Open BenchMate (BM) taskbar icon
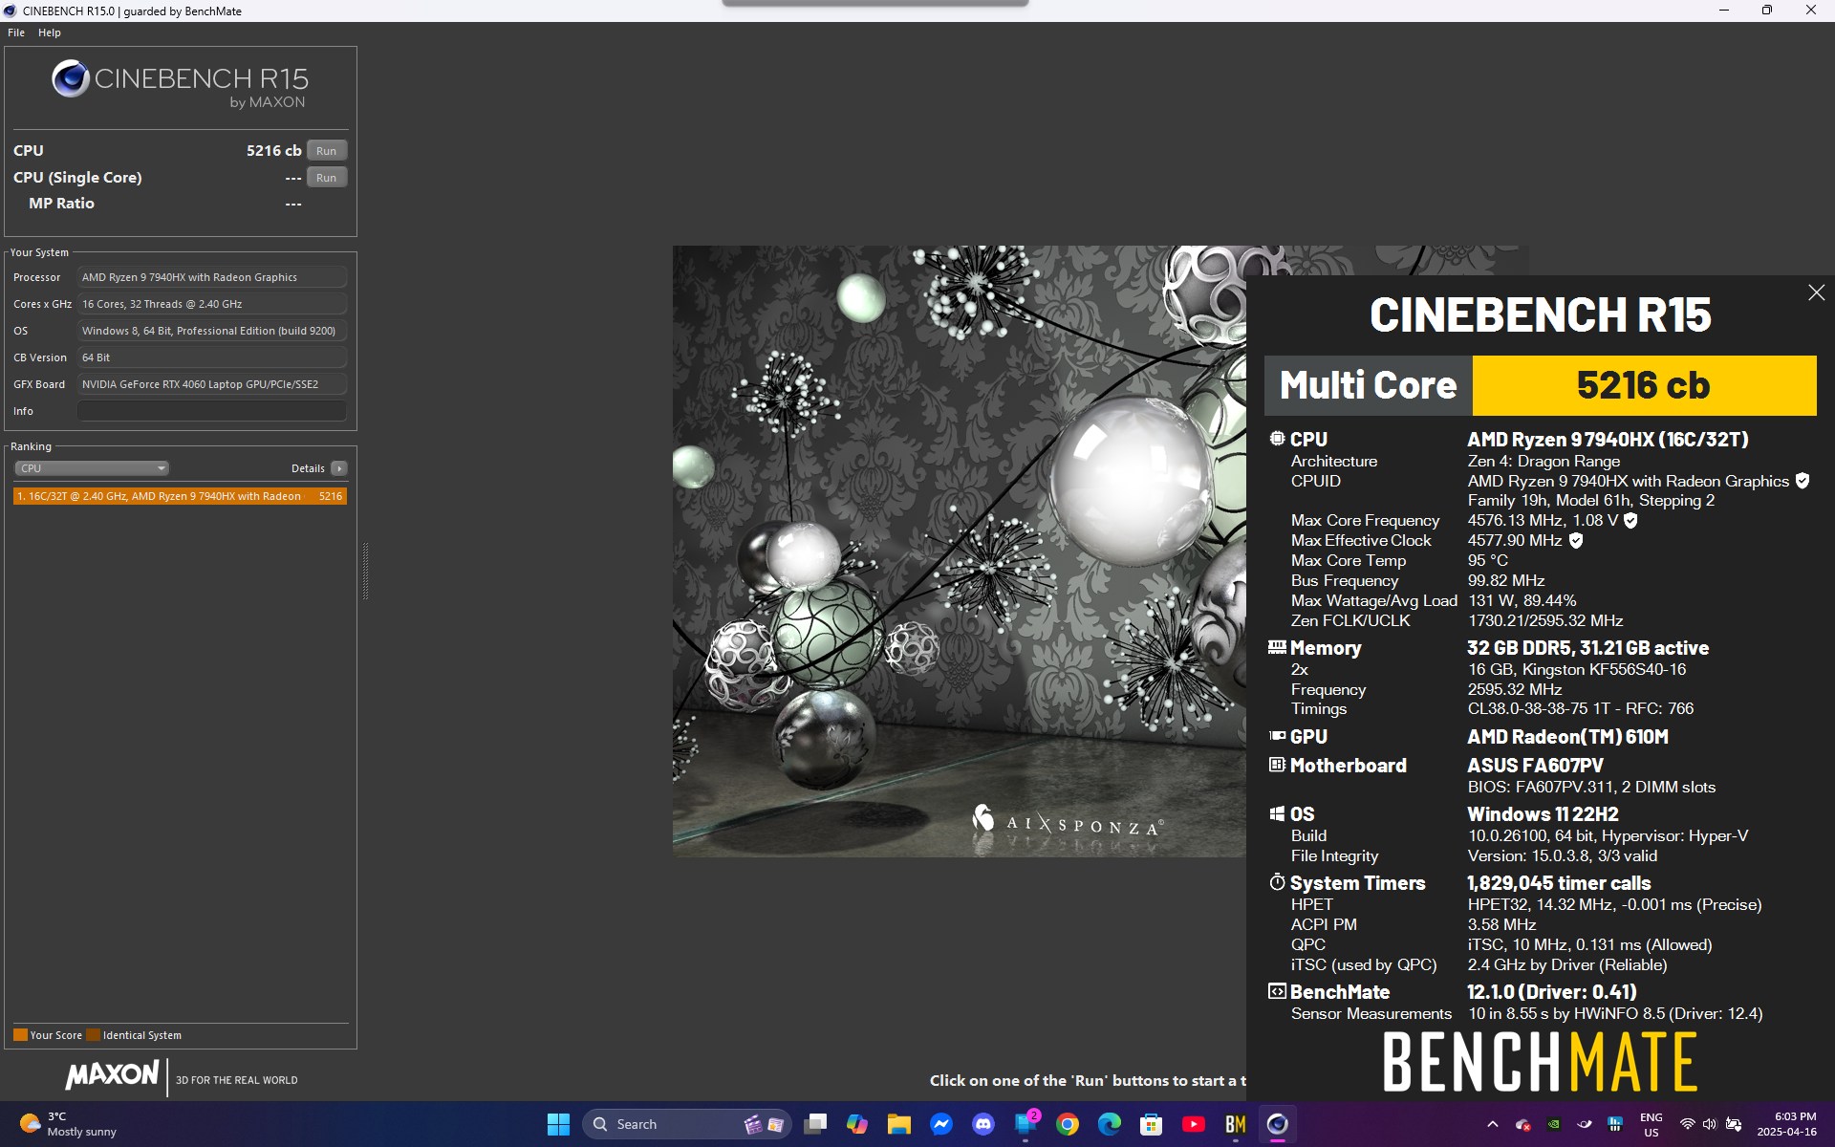This screenshot has height=1147, width=1835. pyautogui.click(x=1236, y=1124)
